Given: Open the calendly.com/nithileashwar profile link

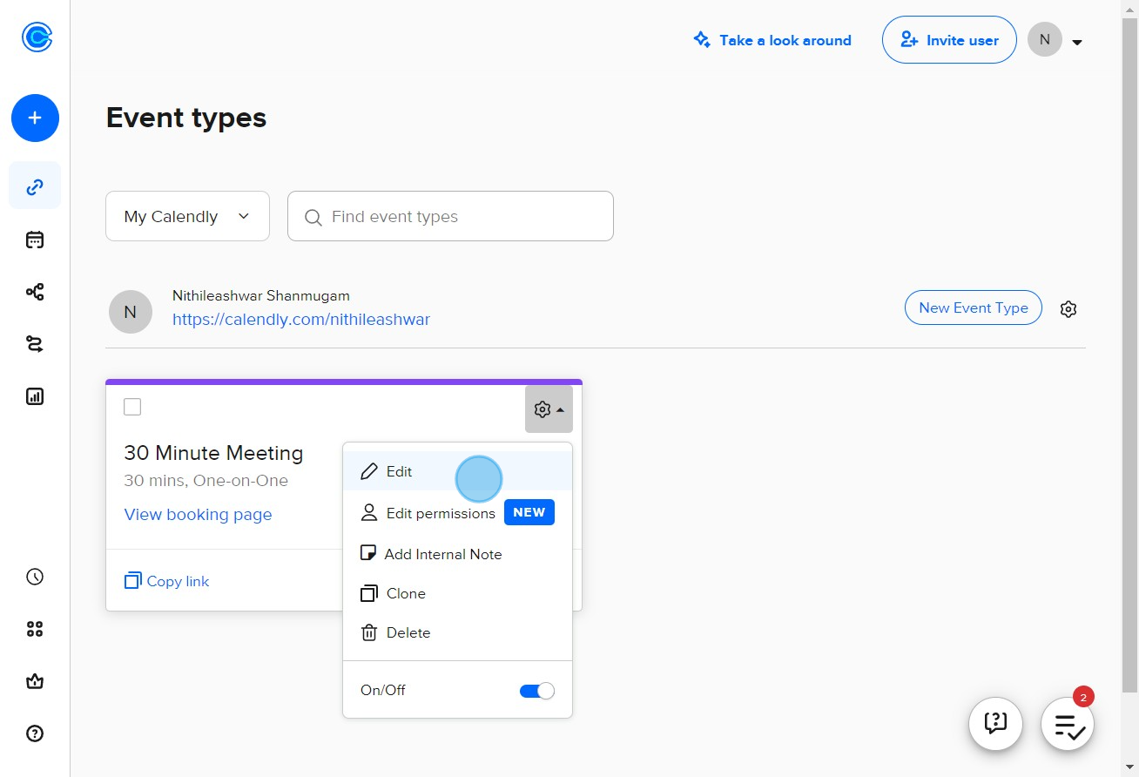Looking at the screenshot, I should [301, 319].
